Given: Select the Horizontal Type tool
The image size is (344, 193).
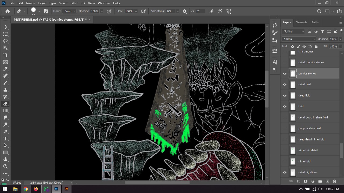Looking at the screenshot, I should click(5, 139).
